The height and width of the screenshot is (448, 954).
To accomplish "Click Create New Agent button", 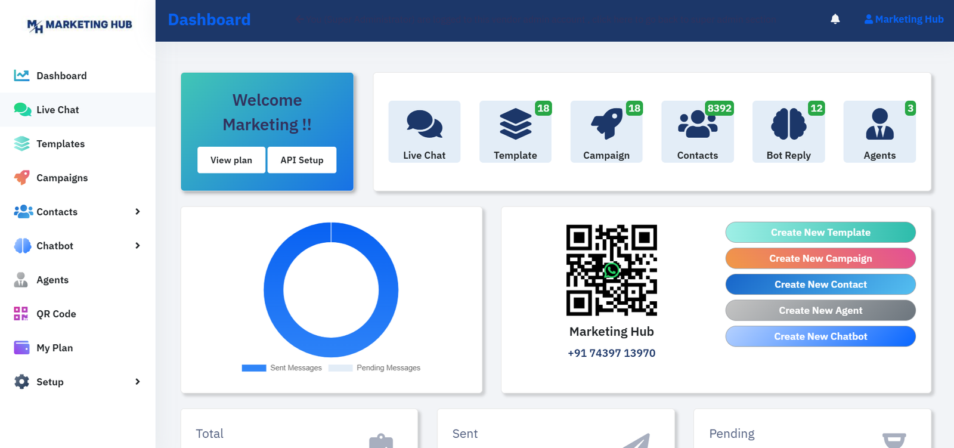I will [820, 310].
